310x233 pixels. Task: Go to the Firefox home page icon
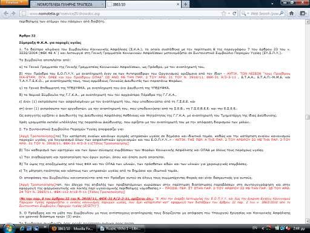point(291,13)
